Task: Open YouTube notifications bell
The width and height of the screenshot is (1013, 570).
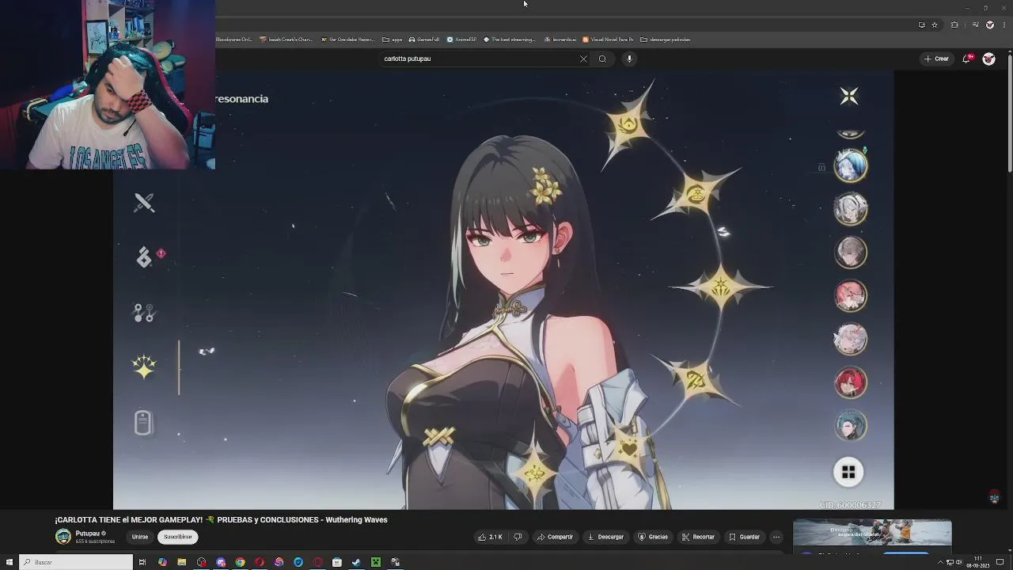Action: pos(968,59)
